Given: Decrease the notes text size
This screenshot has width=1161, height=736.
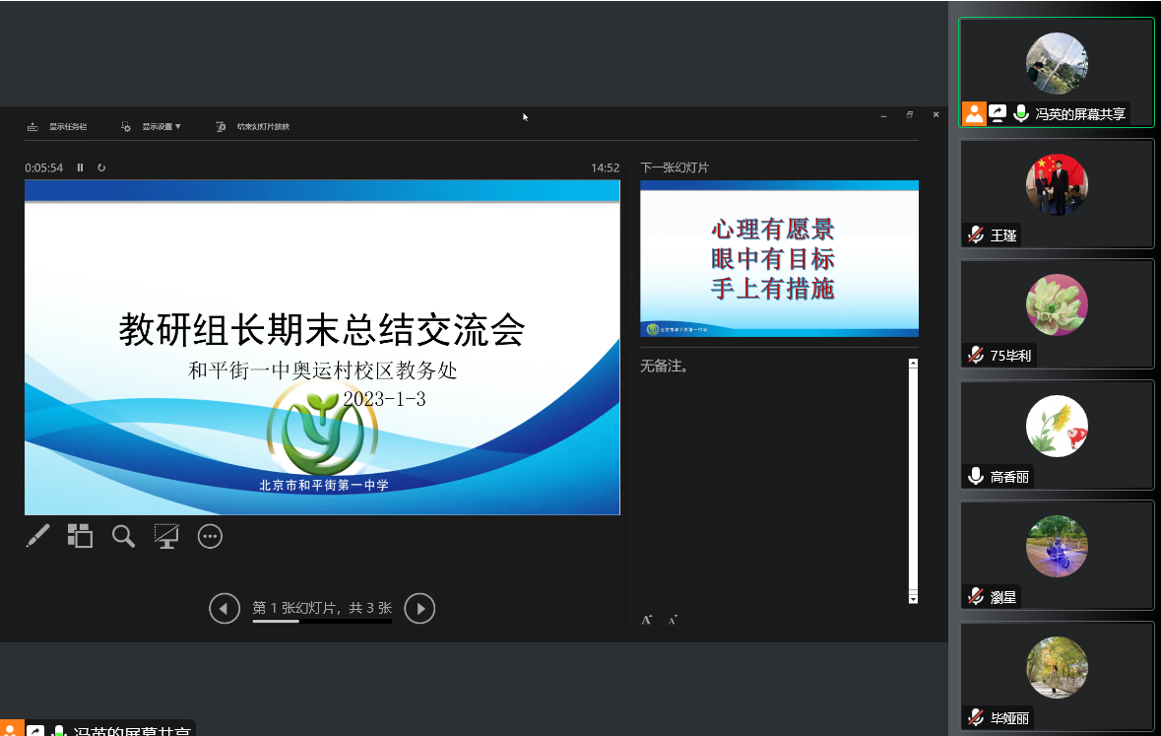Looking at the screenshot, I should click(673, 620).
